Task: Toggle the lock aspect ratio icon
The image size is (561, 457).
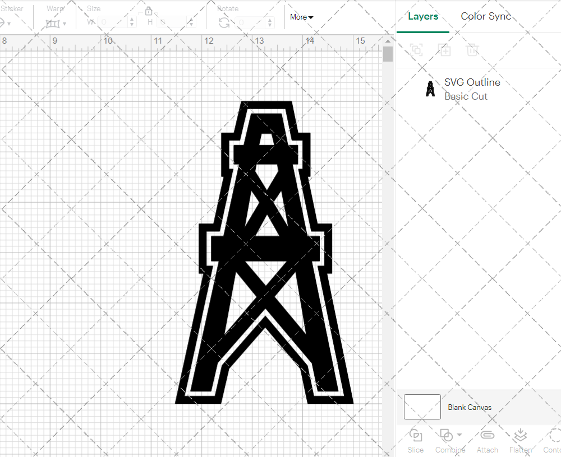Action: click(x=149, y=11)
